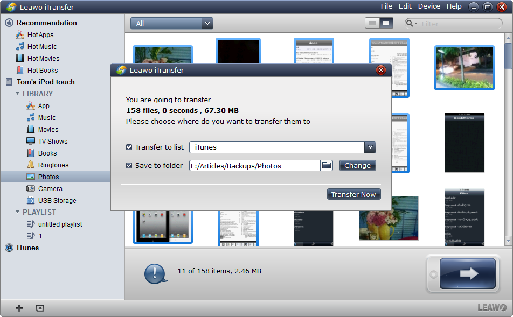The height and width of the screenshot is (317, 513).
Task: Select the Camera library item
Action: (x=50, y=188)
